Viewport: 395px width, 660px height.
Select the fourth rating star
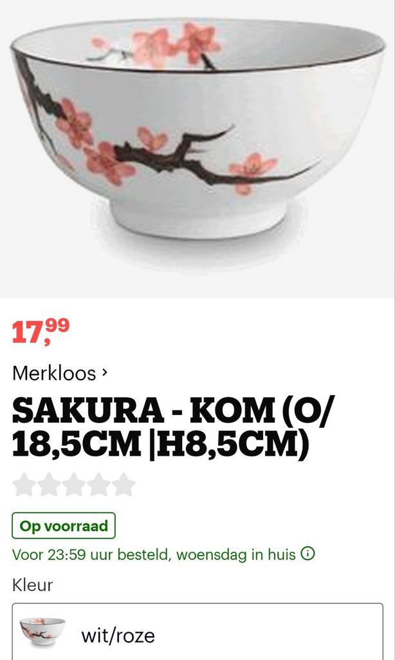pos(98,485)
